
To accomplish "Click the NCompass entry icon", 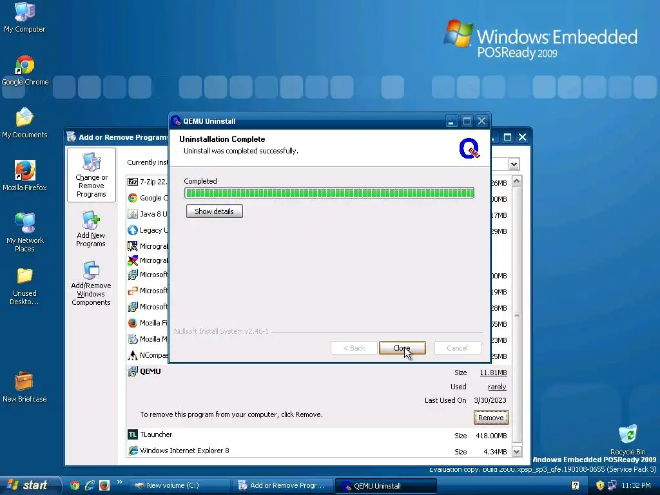I will click(133, 355).
